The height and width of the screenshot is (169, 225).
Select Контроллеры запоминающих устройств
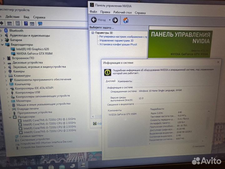[43, 96]
